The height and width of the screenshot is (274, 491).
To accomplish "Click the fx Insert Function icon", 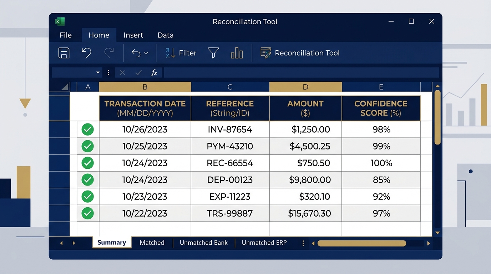I will point(154,72).
